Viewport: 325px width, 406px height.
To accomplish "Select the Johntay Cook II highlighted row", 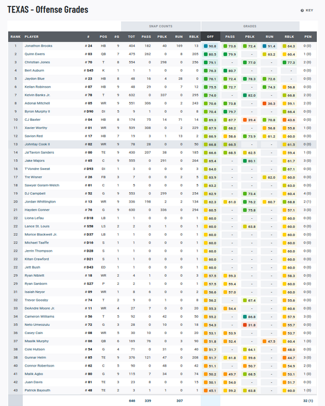I will pyautogui.click(x=162, y=145).
